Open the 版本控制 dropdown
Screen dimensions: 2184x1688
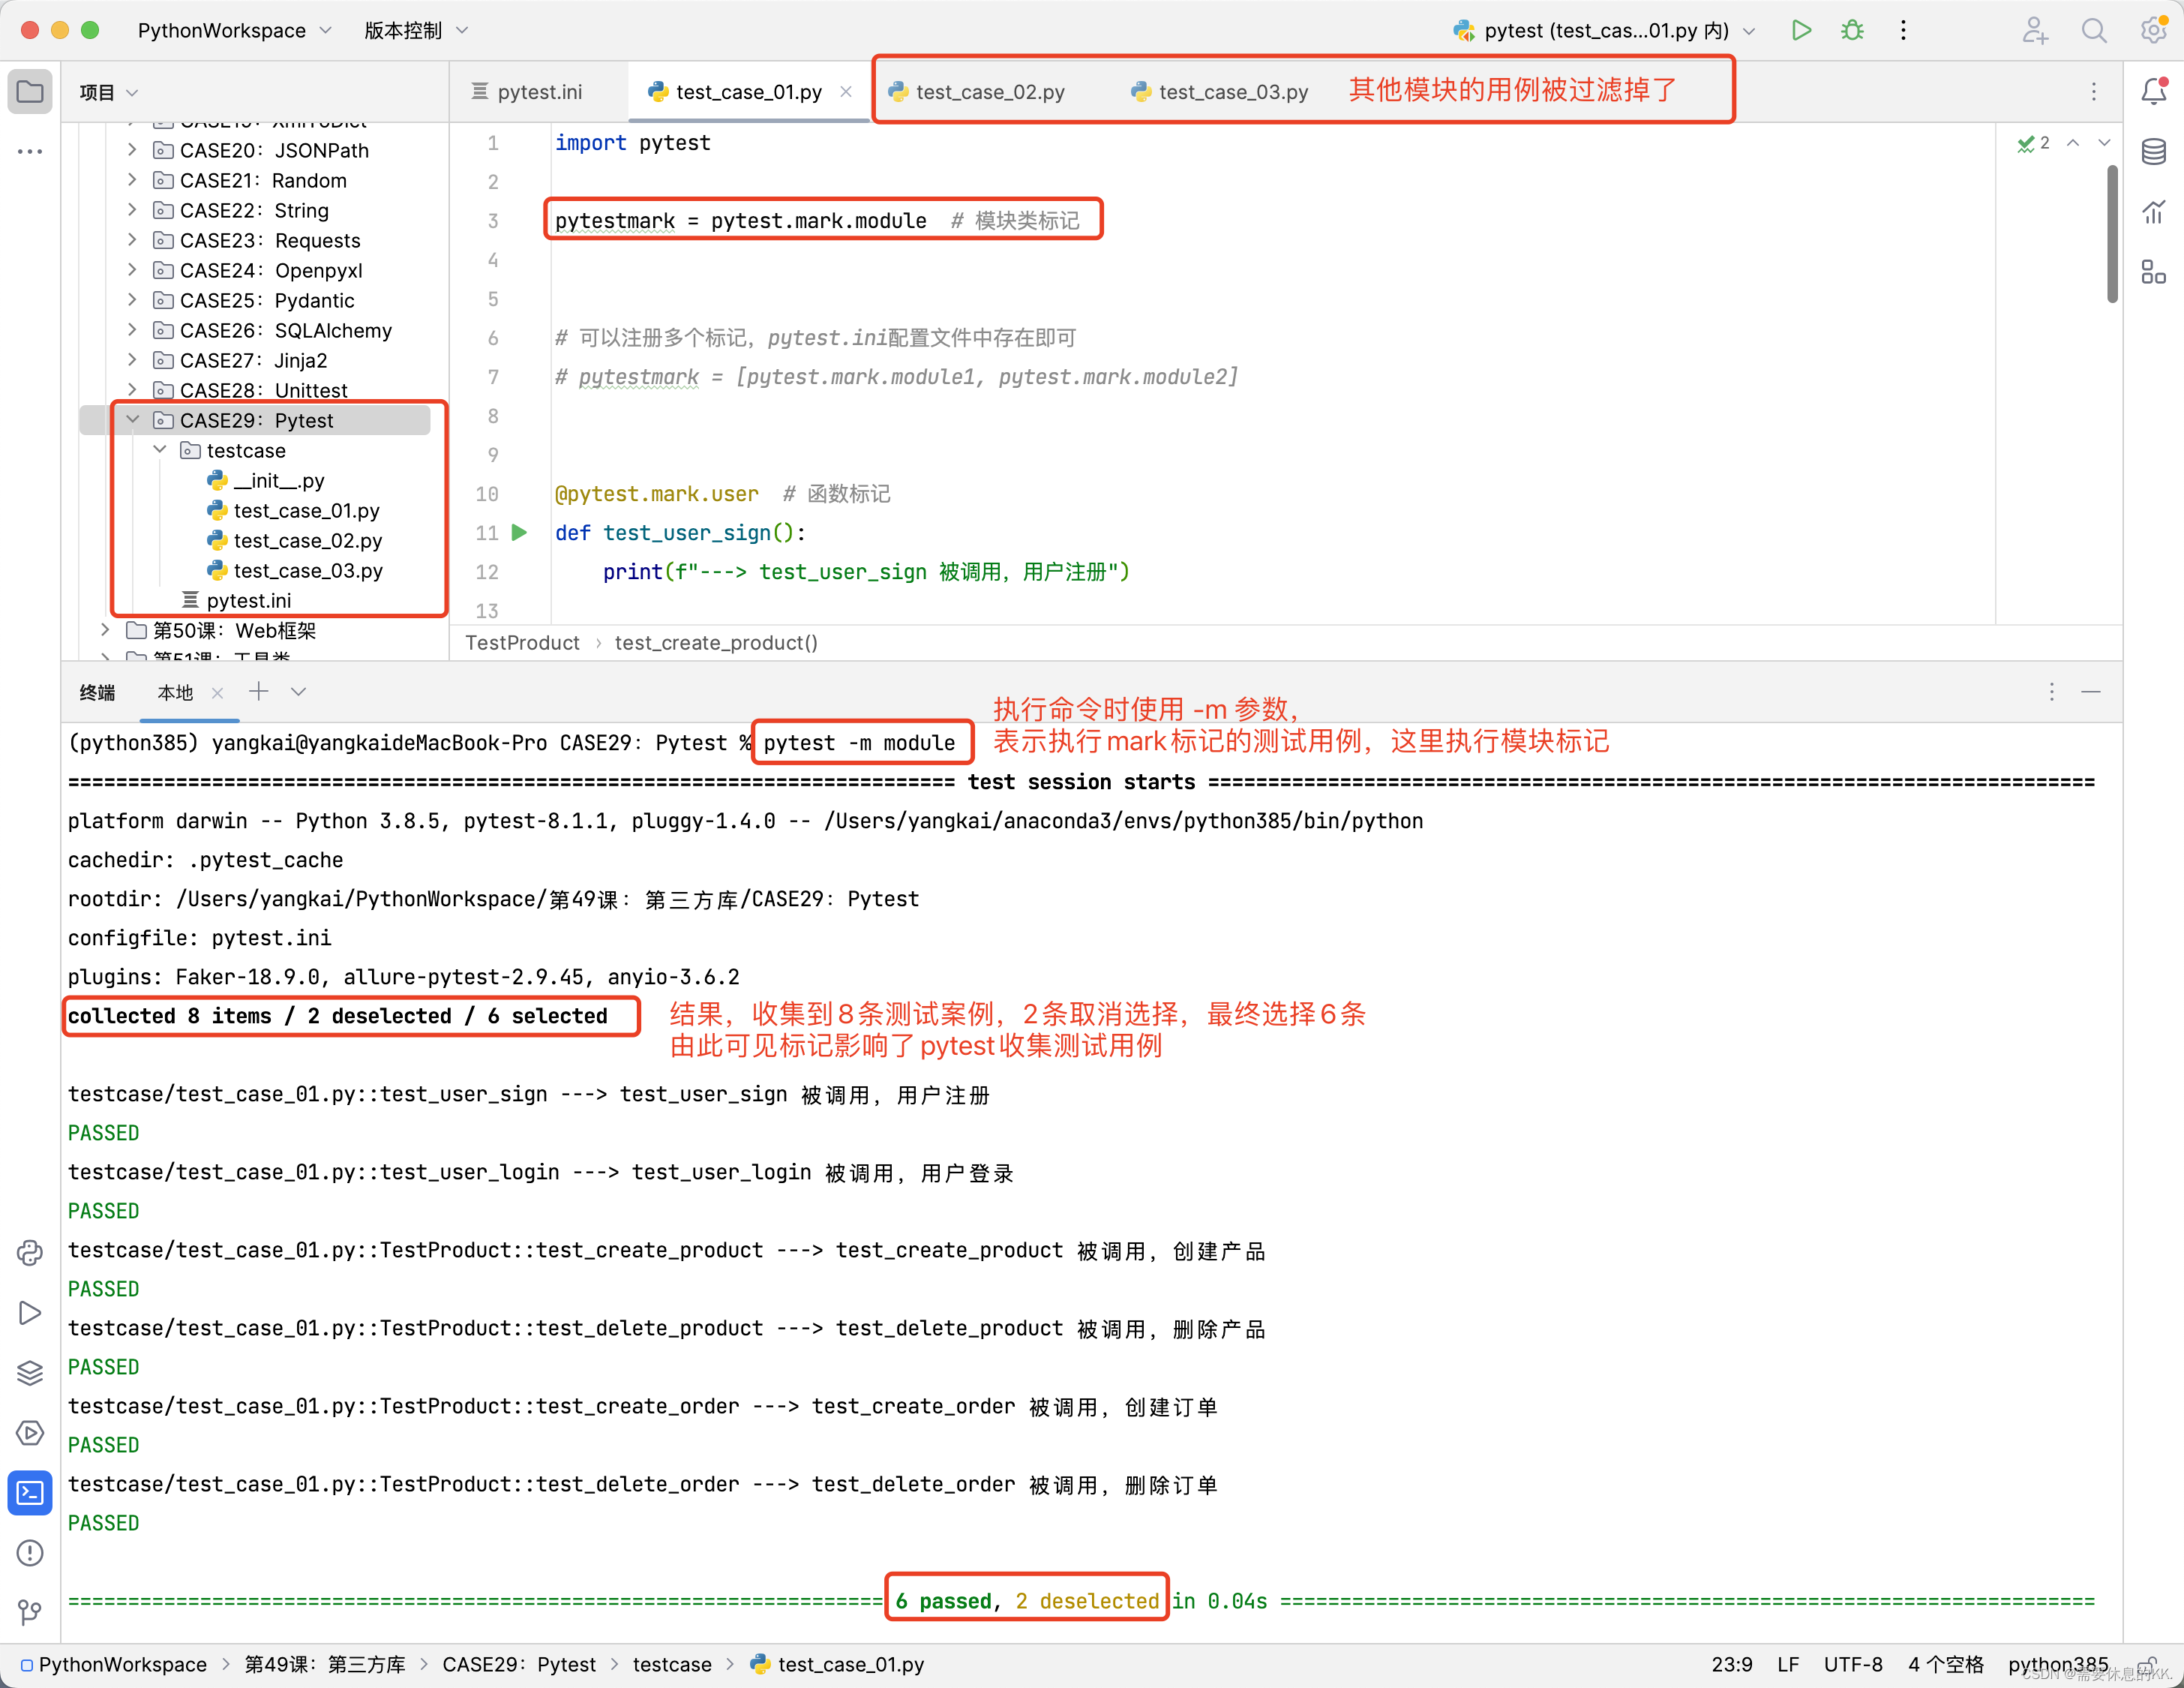point(415,30)
